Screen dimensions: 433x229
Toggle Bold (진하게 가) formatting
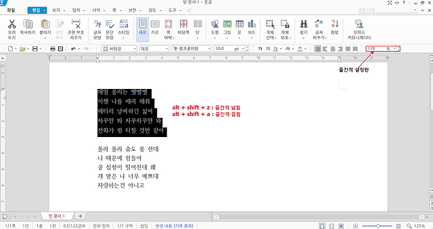pos(260,49)
